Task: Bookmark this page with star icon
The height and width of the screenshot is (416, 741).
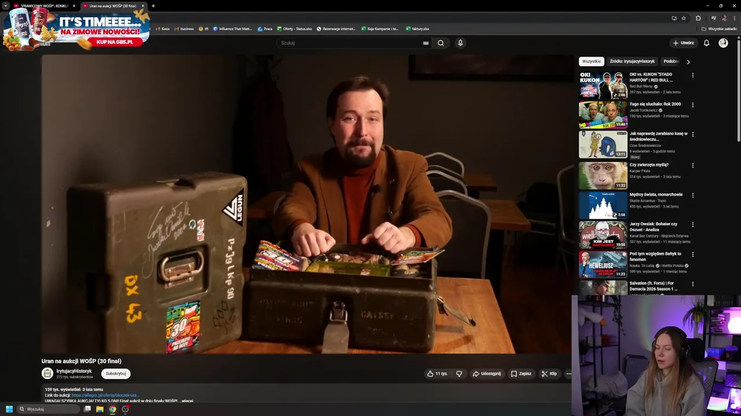Action: click(684, 18)
